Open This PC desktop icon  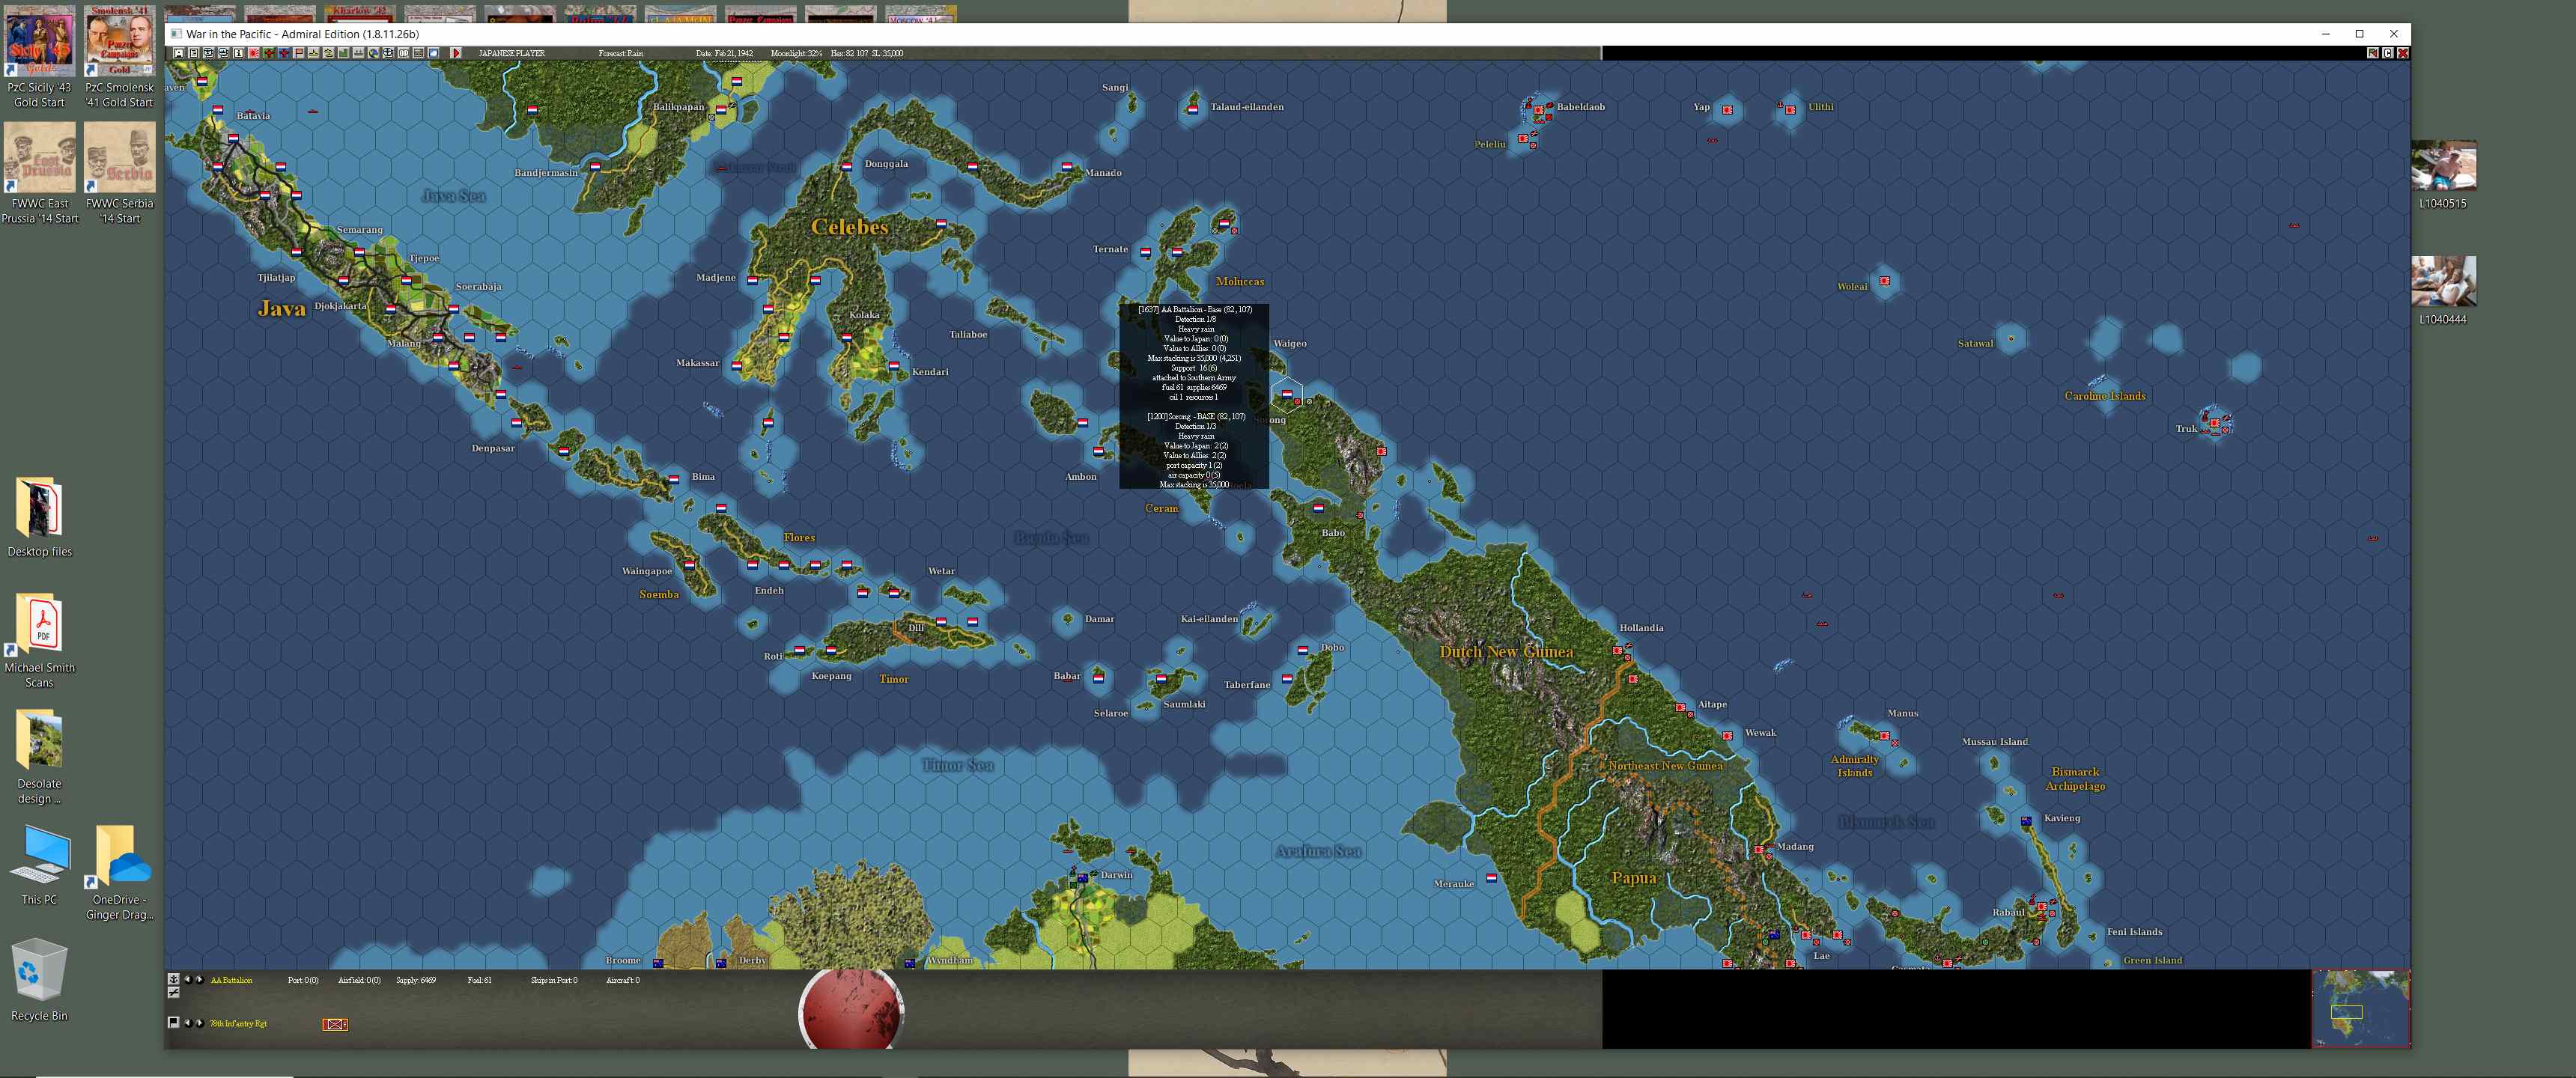pyautogui.click(x=40, y=865)
